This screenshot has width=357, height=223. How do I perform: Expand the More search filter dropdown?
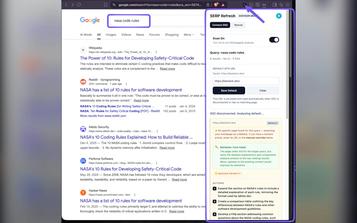click(x=189, y=35)
